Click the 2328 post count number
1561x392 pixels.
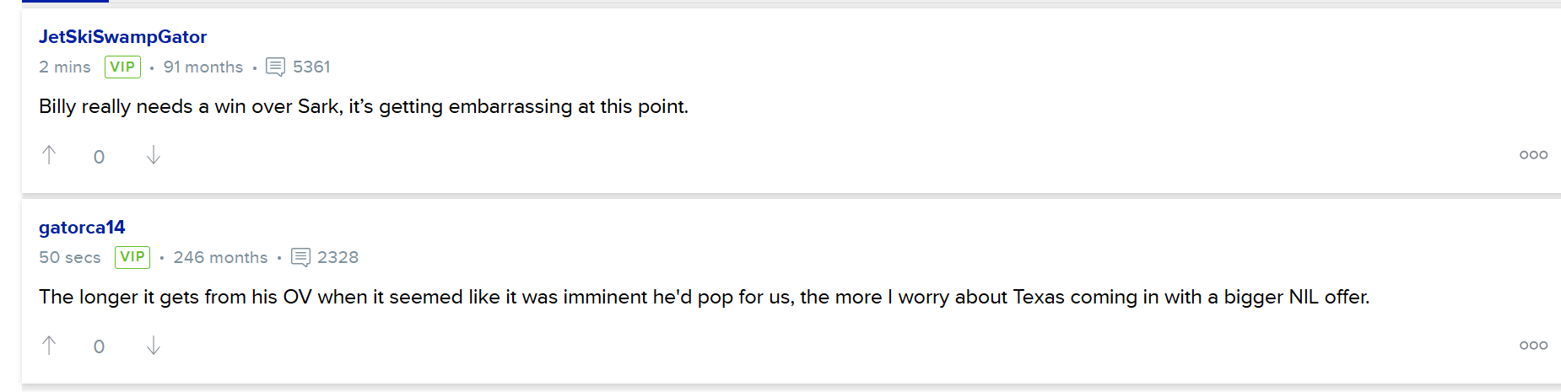coord(338,257)
